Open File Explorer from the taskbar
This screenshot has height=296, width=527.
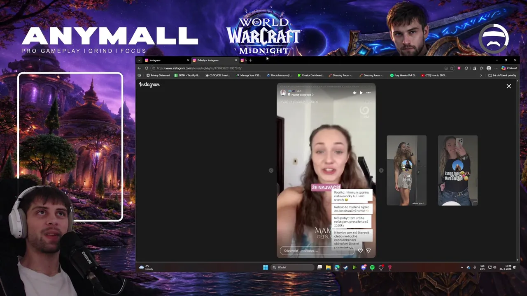(328, 268)
